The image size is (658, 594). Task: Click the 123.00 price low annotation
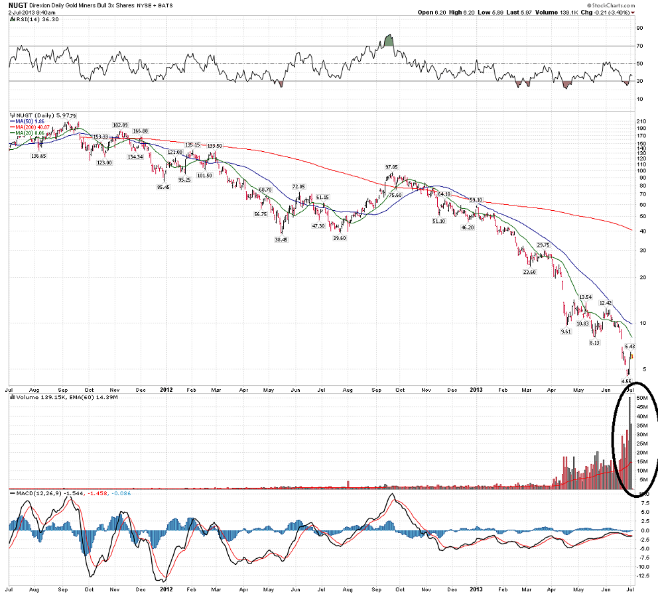tap(105, 163)
